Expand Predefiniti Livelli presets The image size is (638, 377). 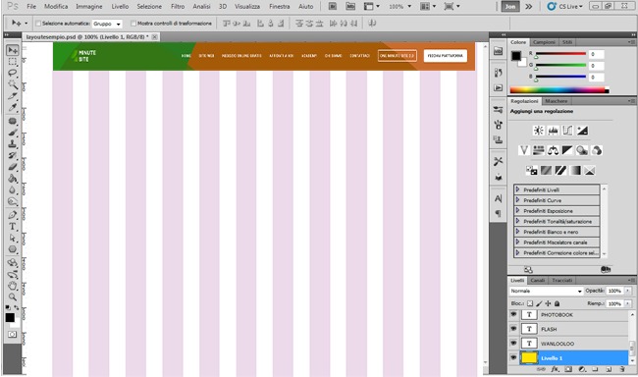(x=517, y=189)
